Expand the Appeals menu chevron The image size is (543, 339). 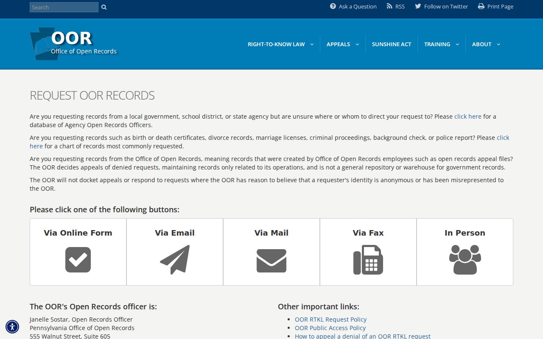point(357,44)
